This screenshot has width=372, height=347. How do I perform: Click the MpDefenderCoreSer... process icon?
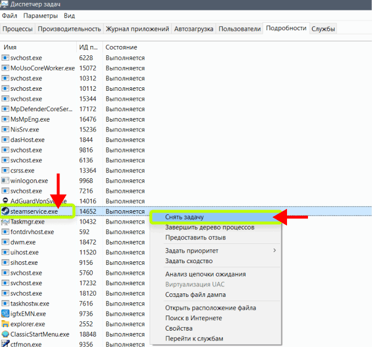click(x=5, y=109)
